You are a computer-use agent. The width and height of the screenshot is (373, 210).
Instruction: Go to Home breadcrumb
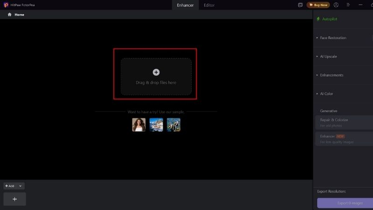(x=19, y=14)
